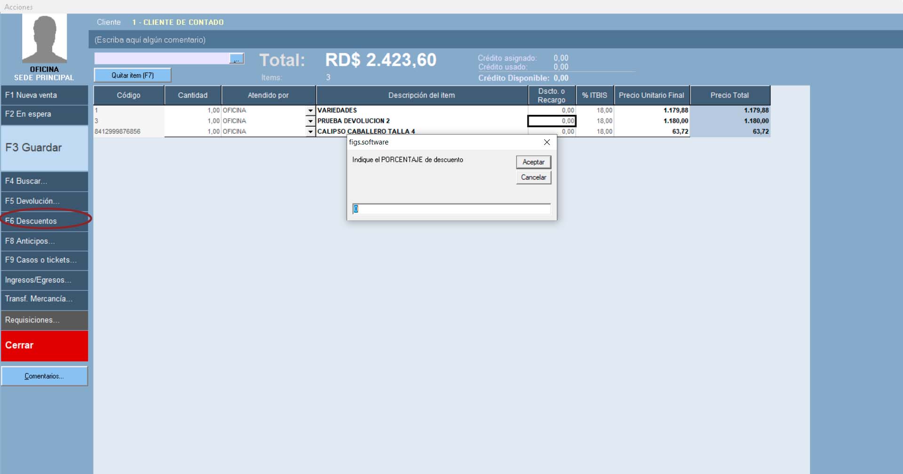Open Comentarios button
This screenshot has width=903, height=474.
point(44,376)
